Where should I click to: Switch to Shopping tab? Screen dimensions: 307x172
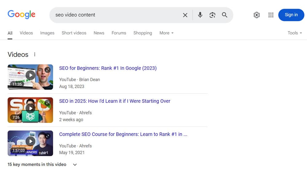tap(143, 33)
